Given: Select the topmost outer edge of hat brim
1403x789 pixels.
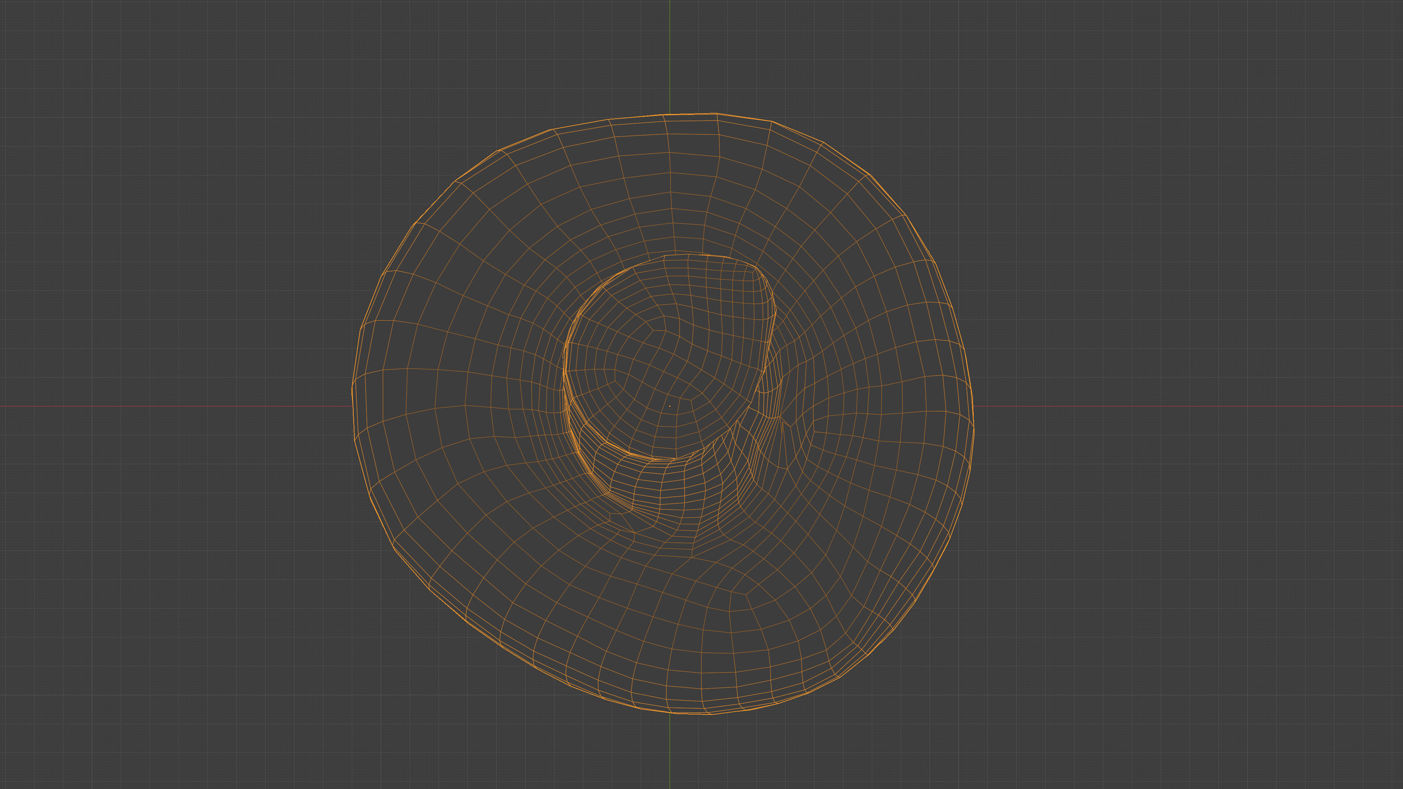Looking at the screenshot, I should tap(691, 114).
